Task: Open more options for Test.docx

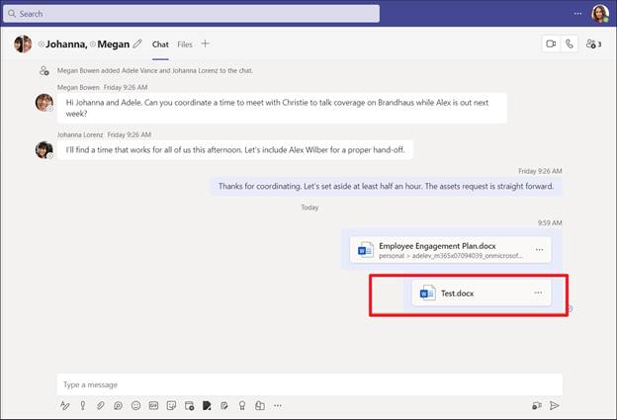Action: (538, 293)
